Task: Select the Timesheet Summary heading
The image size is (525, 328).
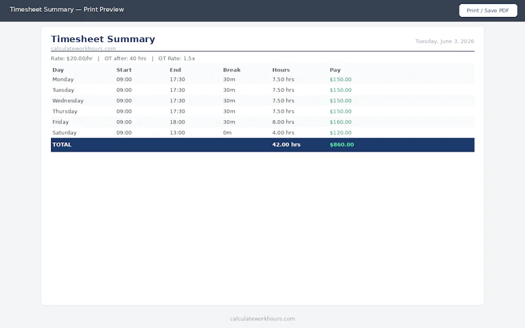Action: click(103, 39)
